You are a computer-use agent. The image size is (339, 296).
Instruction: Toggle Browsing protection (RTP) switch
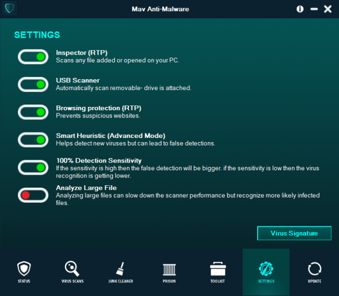click(x=33, y=112)
